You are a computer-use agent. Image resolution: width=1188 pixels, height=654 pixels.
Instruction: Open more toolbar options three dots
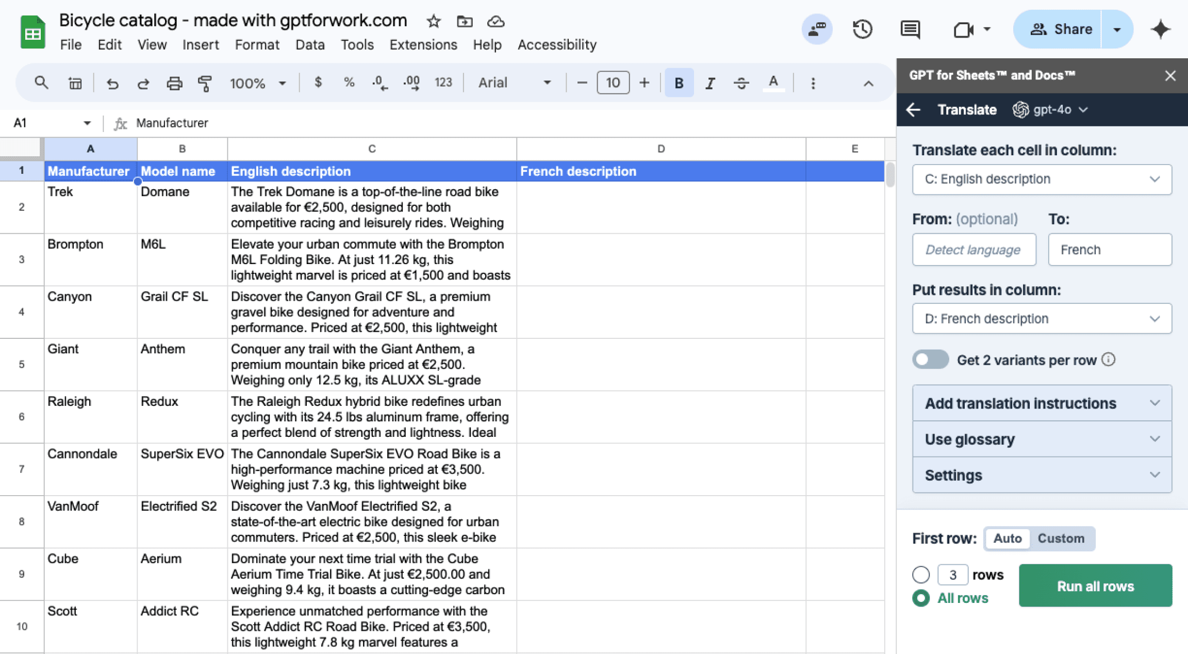click(x=813, y=83)
